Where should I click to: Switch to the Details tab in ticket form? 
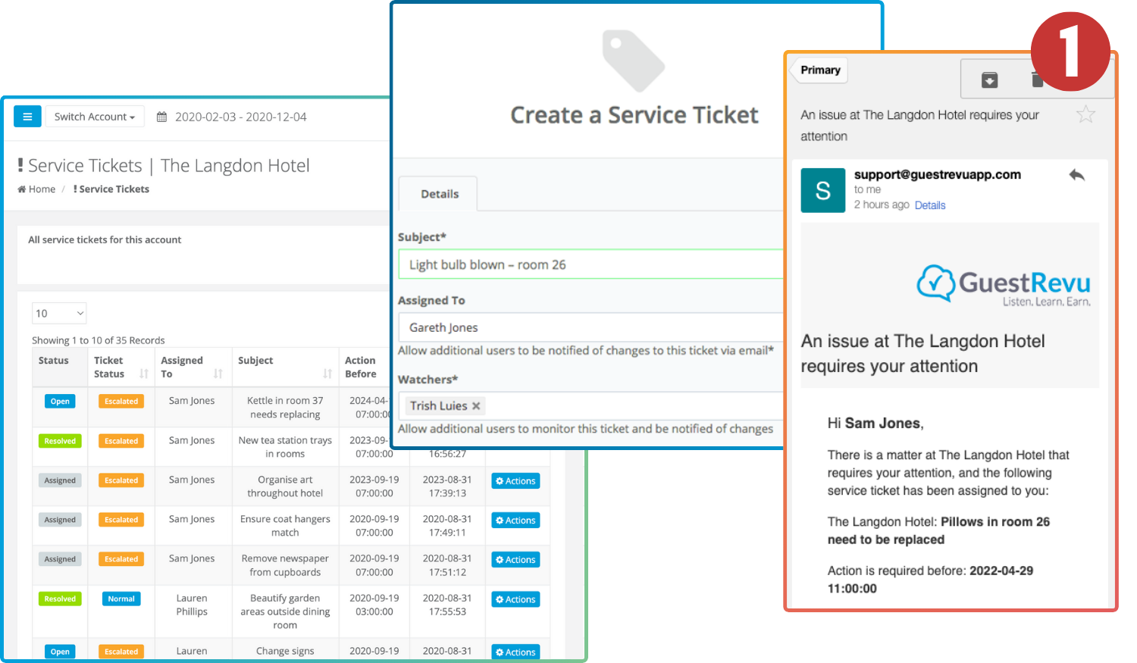click(x=440, y=194)
